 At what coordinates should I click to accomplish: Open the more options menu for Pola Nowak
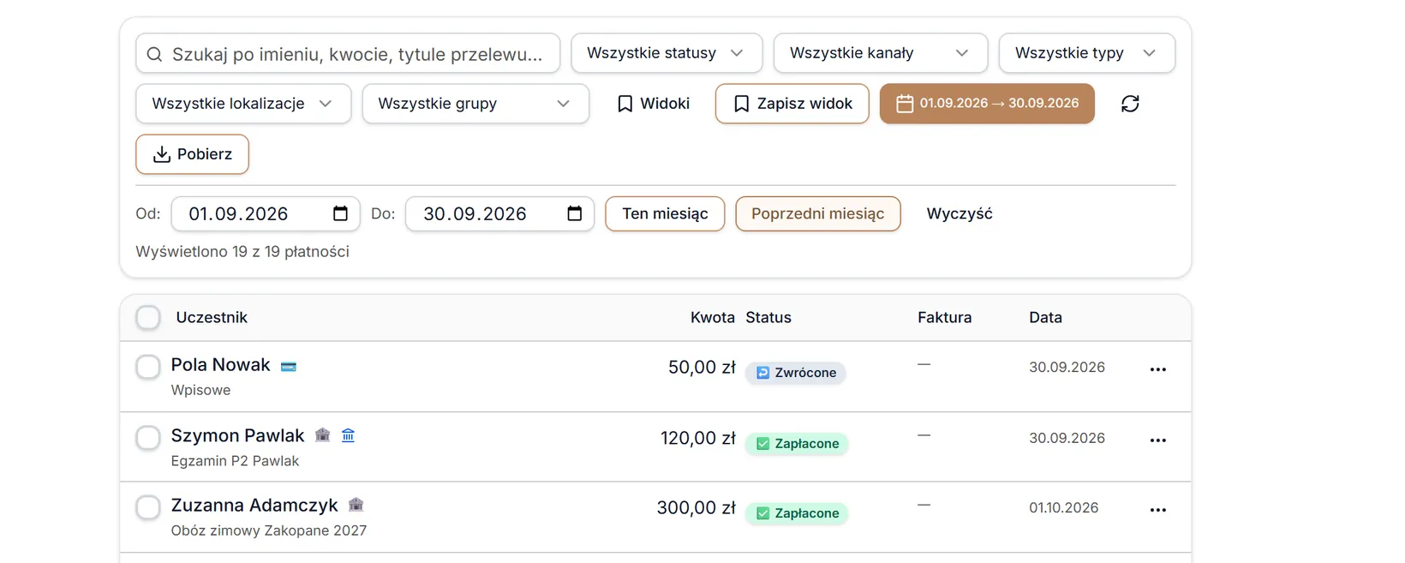1158,369
